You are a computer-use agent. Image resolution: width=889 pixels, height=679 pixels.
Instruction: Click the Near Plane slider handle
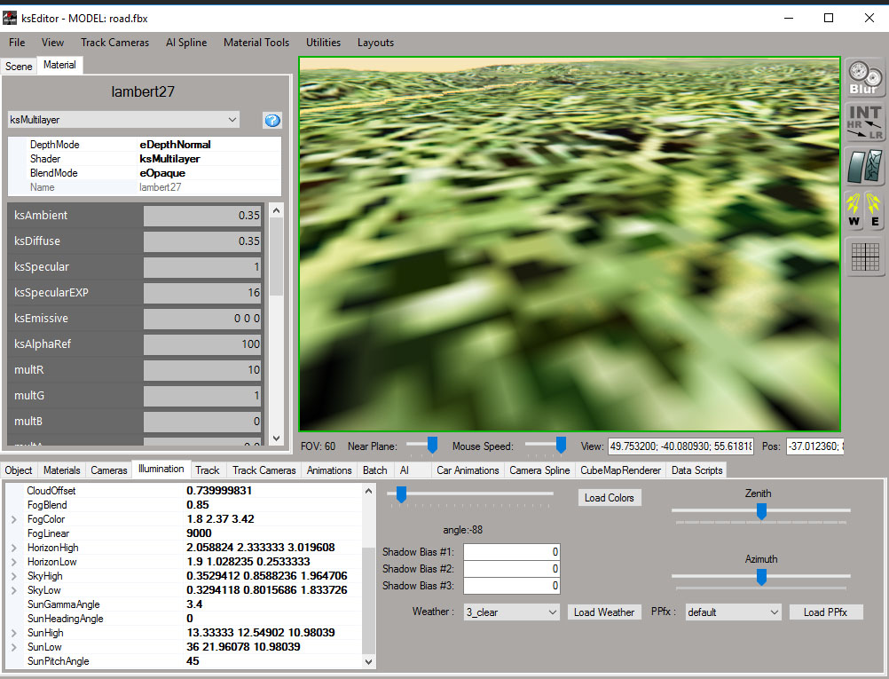click(432, 445)
